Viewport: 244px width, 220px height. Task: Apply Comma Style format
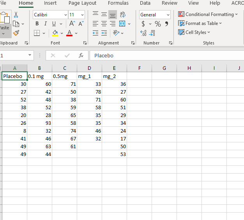[x=166, y=24]
